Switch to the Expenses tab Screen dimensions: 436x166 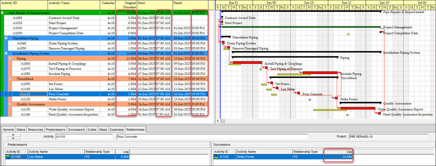(x=117, y=130)
